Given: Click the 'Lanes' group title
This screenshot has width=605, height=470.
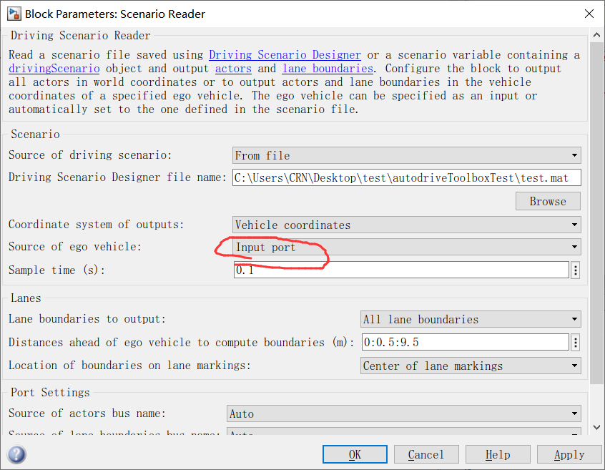Looking at the screenshot, I should [26, 298].
